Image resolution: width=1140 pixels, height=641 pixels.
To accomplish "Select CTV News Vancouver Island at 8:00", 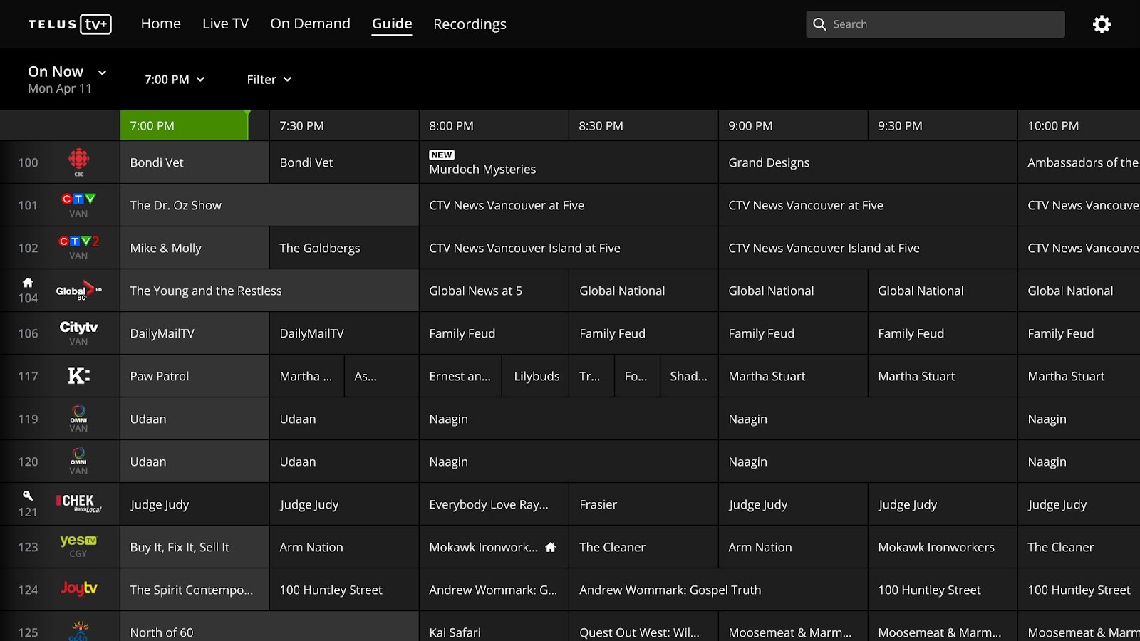I will pos(569,248).
